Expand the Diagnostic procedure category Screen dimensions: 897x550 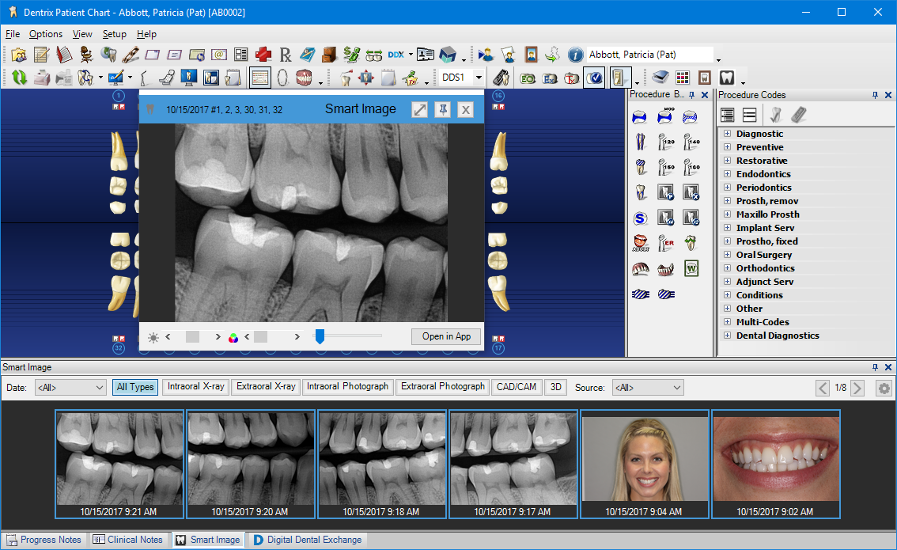(727, 134)
